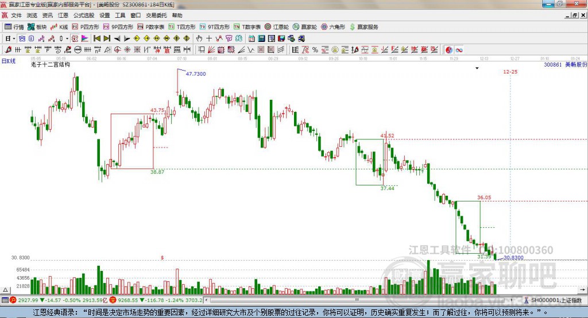
Task: Select the zigzag wave line tool
Action: tap(250, 49)
